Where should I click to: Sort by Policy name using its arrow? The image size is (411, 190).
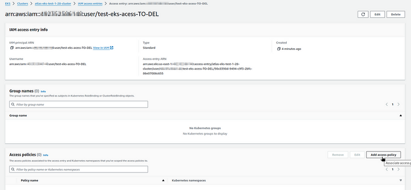(163, 181)
